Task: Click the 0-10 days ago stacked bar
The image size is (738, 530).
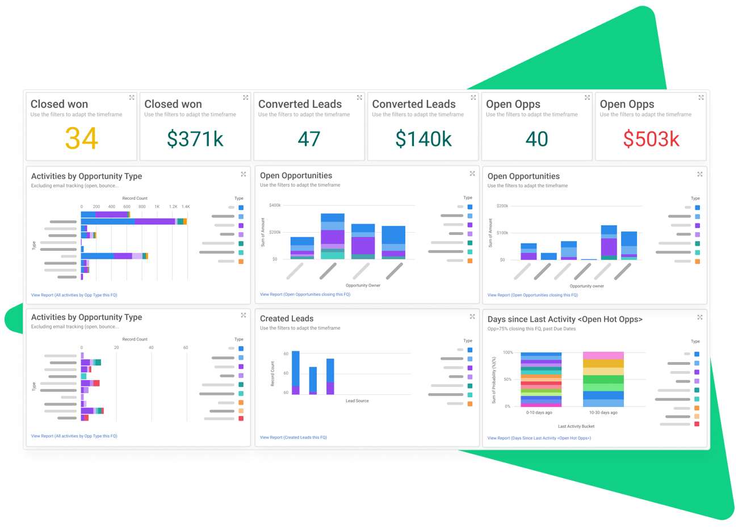Action: click(540, 379)
